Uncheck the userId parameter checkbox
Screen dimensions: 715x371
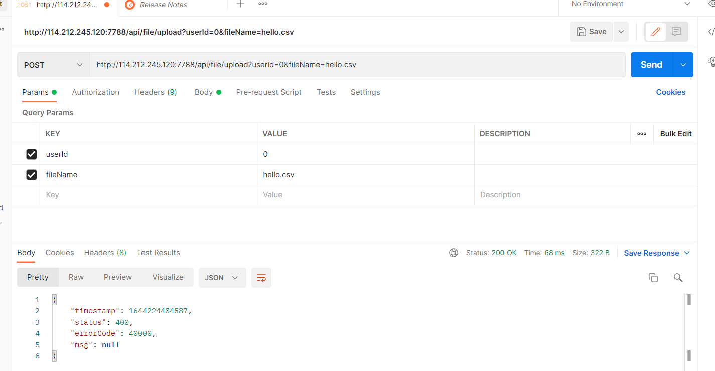pos(32,154)
